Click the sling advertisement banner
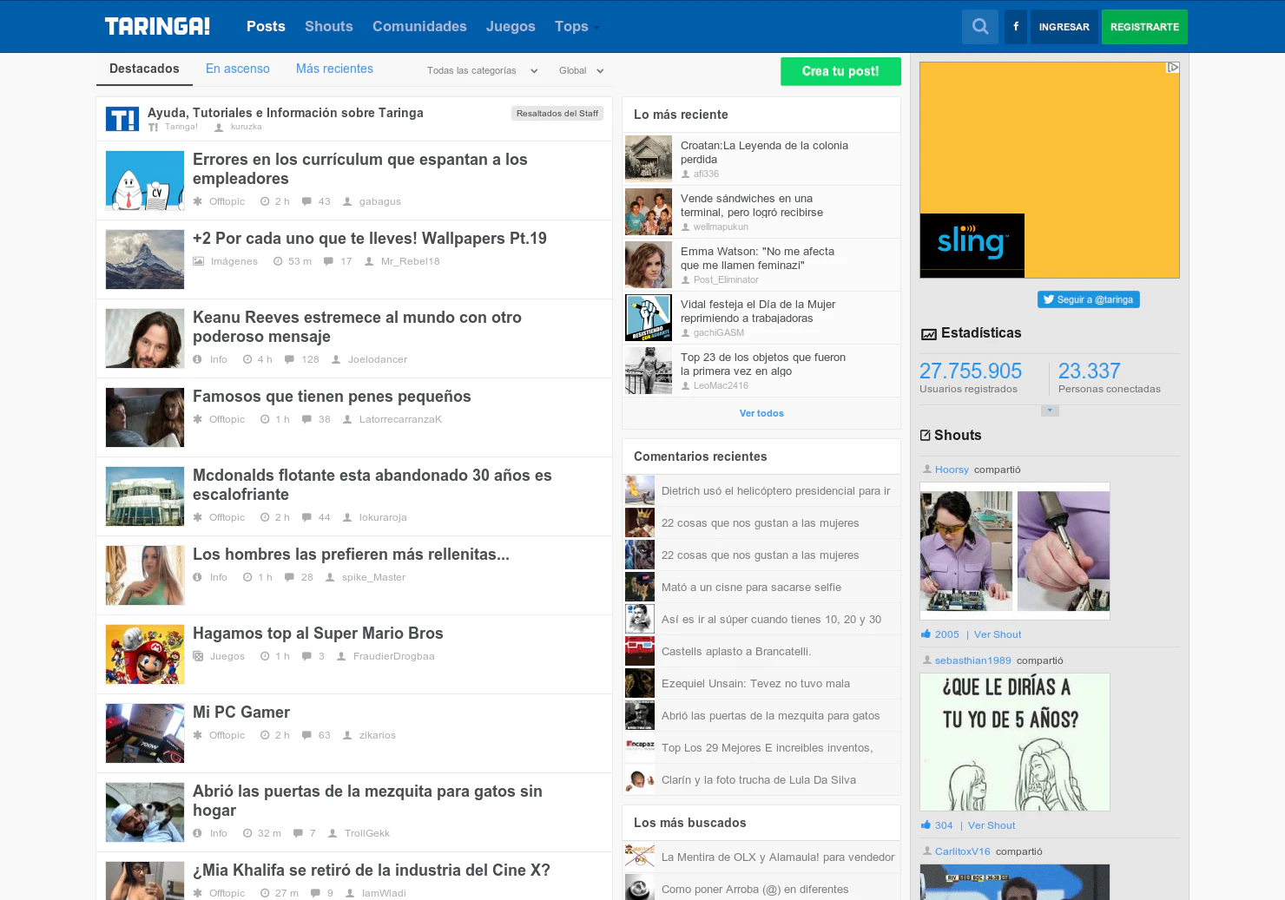Viewport: 1285px width, 900px height. (1050, 170)
